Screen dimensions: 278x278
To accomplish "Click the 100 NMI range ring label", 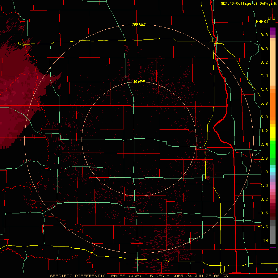I will click(139, 24).
